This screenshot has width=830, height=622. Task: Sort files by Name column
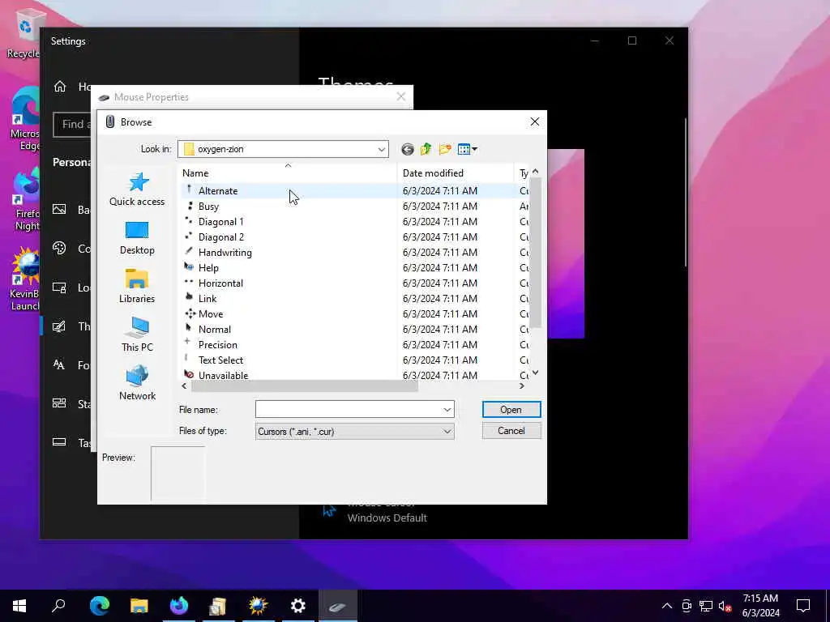coord(288,173)
